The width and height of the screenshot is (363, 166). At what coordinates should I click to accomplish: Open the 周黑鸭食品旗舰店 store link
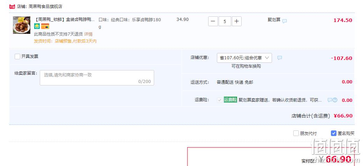pyautogui.click(x=45, y=7)
